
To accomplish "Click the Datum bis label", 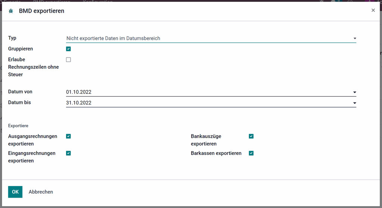I will tap(19, 102).
